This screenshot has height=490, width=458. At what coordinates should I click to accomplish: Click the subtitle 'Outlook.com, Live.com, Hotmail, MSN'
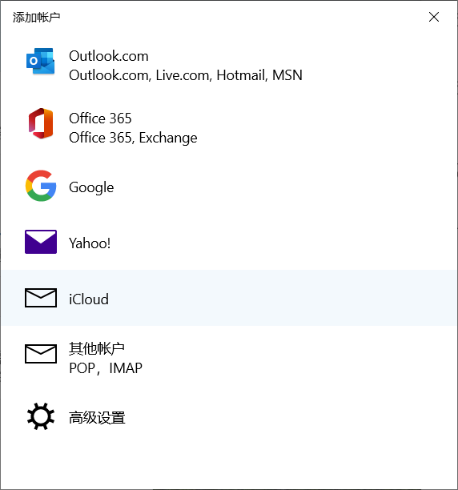click(x=186, y=75)
